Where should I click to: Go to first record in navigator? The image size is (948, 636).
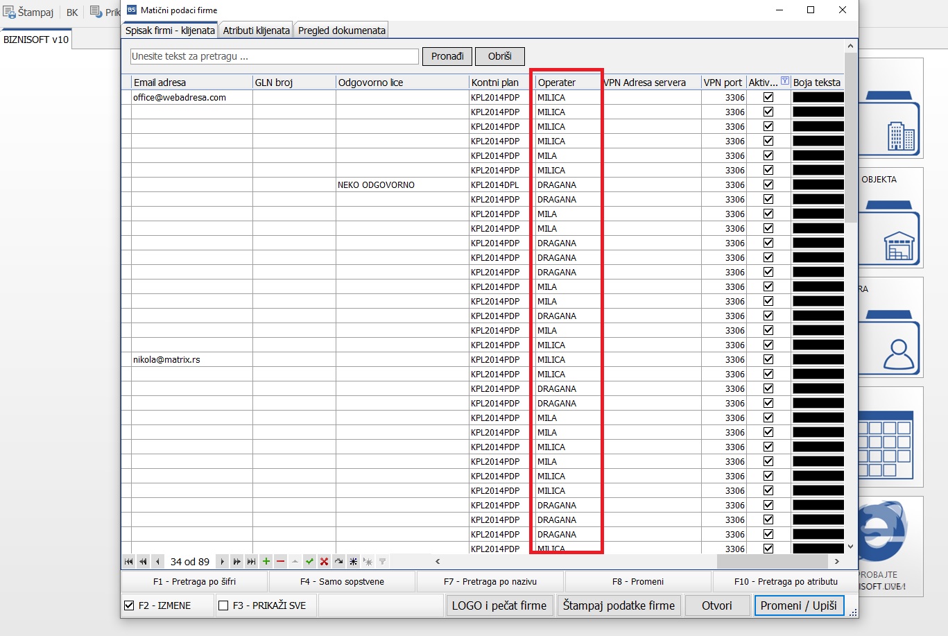(x=129, y=562)
